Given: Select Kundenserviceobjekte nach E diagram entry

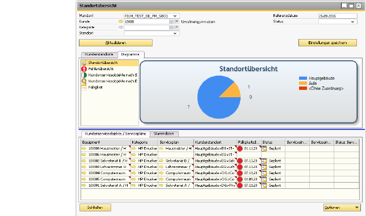Looking at the screenshot, I should click(110, 81).
